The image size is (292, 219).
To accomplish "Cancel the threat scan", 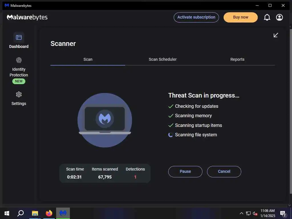I will click(x=224, y=171).
